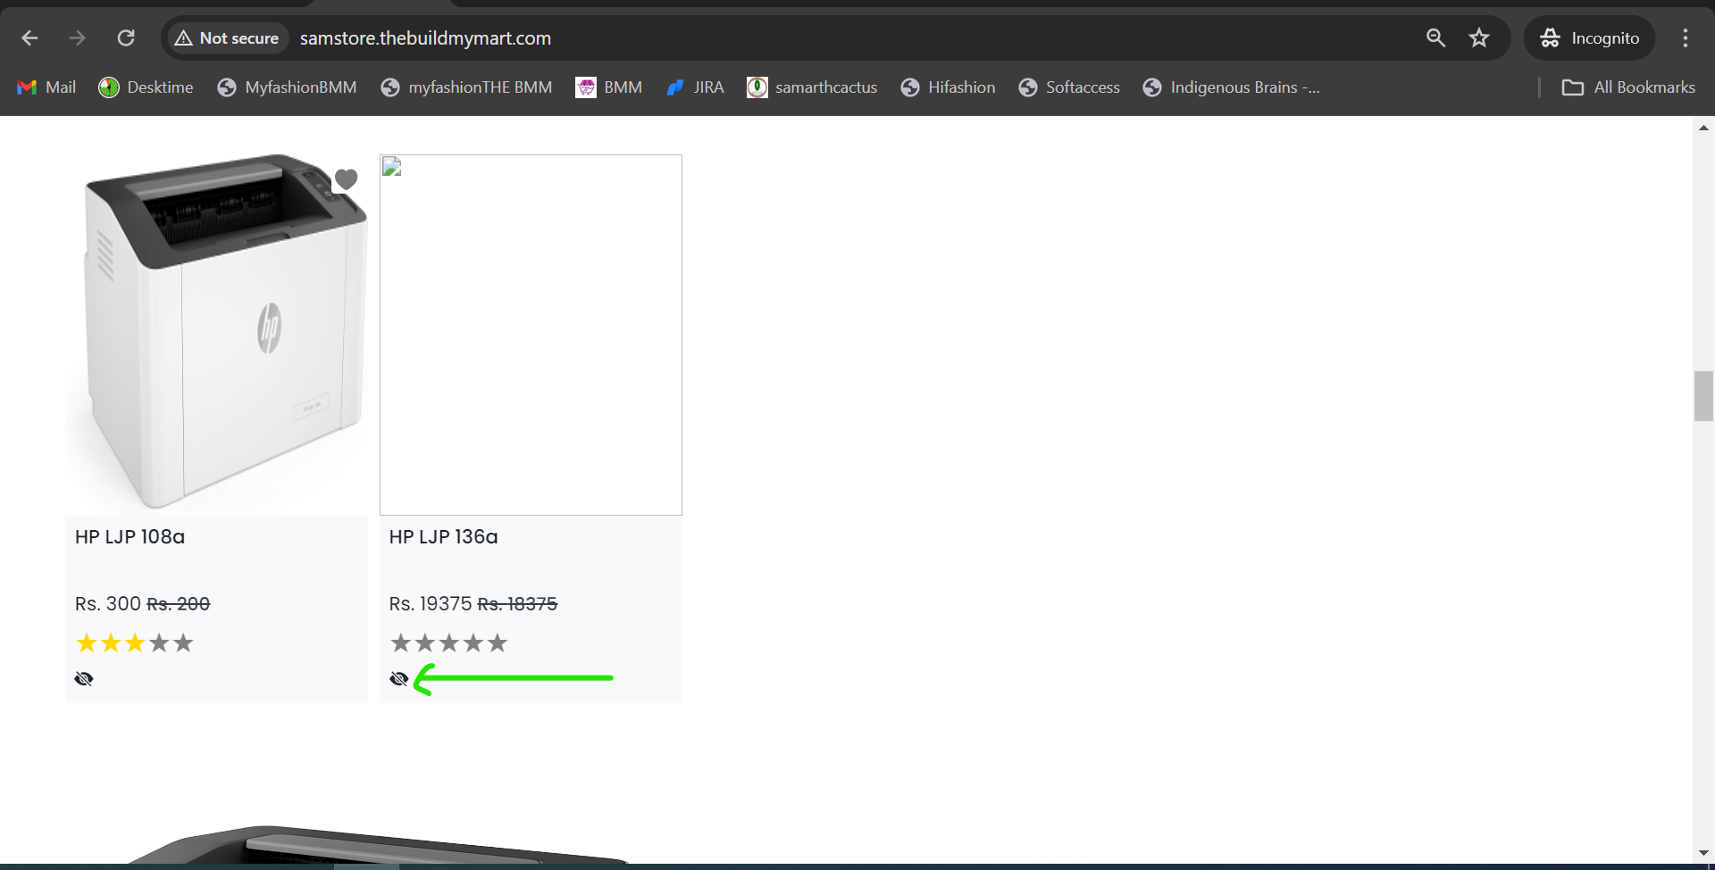Image resolution: width=1715 pixels, height=870 pixels.
Task: Rate HP LJP 136a one star
Action: (x=401, y=642)
